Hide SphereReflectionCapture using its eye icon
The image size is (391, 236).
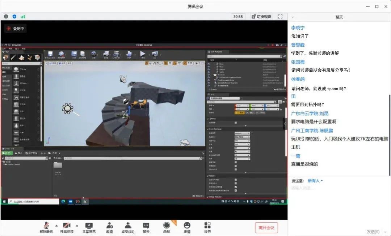pyautogui.click(x=209, y=83)
